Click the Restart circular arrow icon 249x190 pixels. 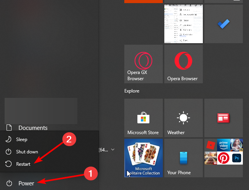coord(8,164)
